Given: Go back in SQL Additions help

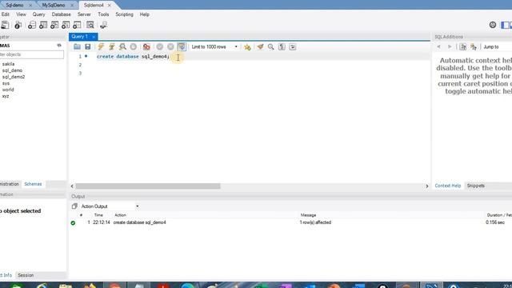Looking at the screenshot, I should (x=439, y=46).
